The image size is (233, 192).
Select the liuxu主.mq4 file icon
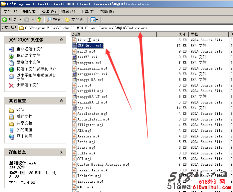[74, 40]
